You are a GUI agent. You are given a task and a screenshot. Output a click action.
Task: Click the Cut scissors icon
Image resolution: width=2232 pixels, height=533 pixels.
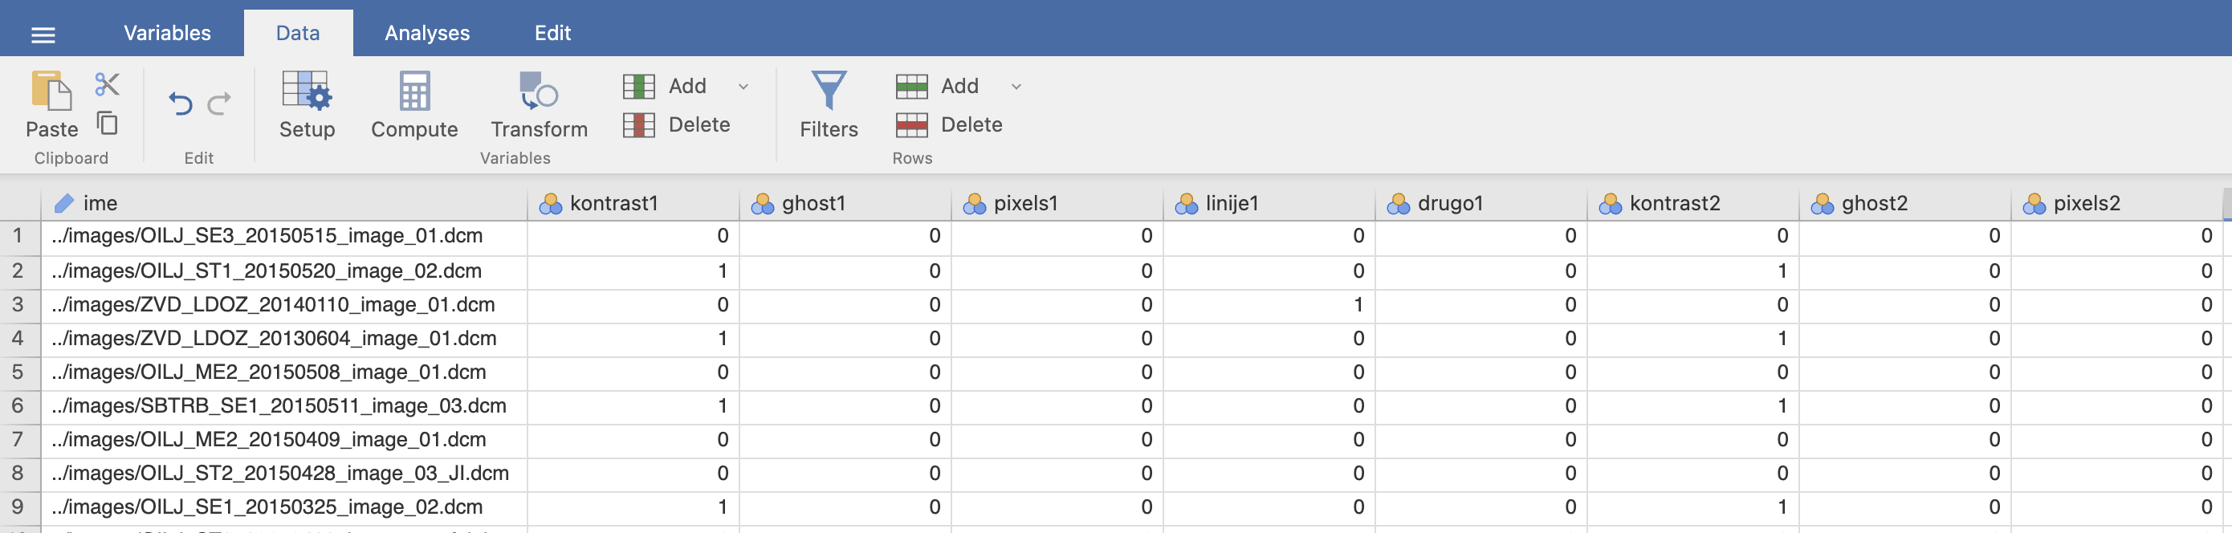pyautogui.click(x=108, y=84)
